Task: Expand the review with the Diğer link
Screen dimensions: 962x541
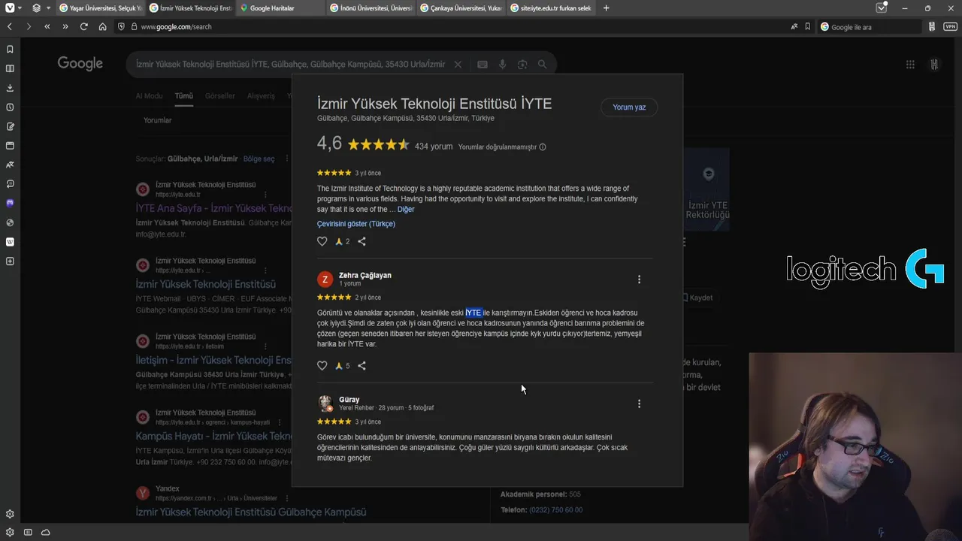Action: (x=406, y=210)
